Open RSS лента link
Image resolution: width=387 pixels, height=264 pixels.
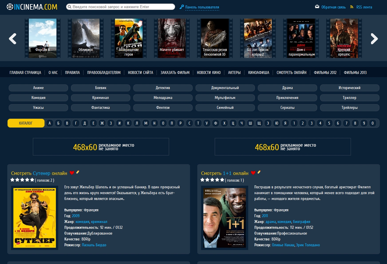pyautogui.click(x=364, y=7)
